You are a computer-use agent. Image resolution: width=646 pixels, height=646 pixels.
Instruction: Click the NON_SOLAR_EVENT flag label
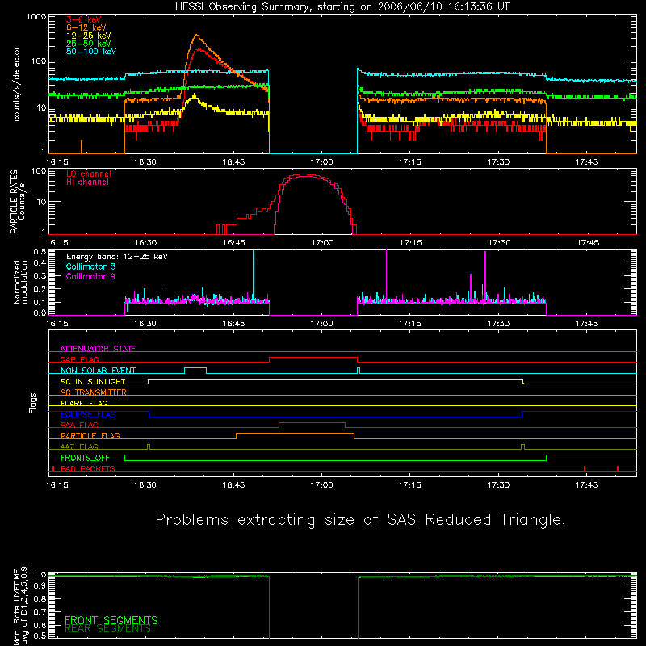pos(98,371)
